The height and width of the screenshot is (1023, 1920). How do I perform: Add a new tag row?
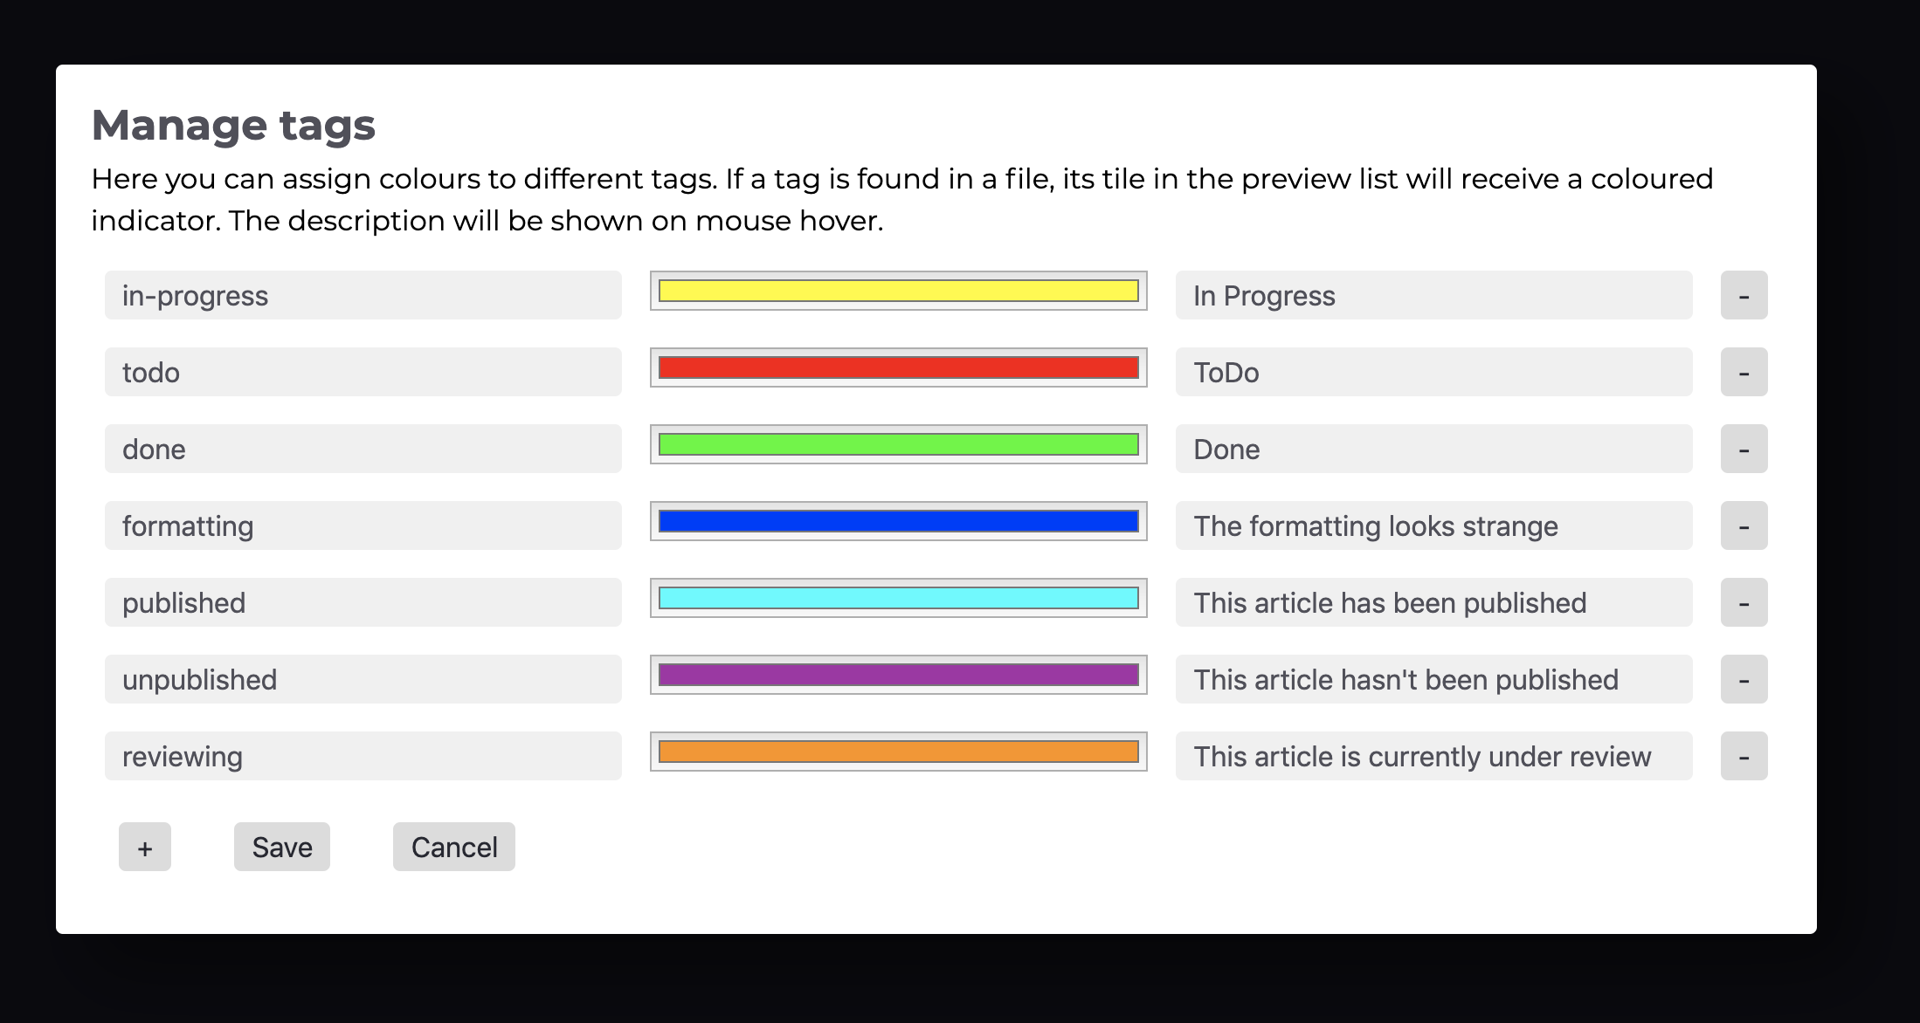click(144, 846)
